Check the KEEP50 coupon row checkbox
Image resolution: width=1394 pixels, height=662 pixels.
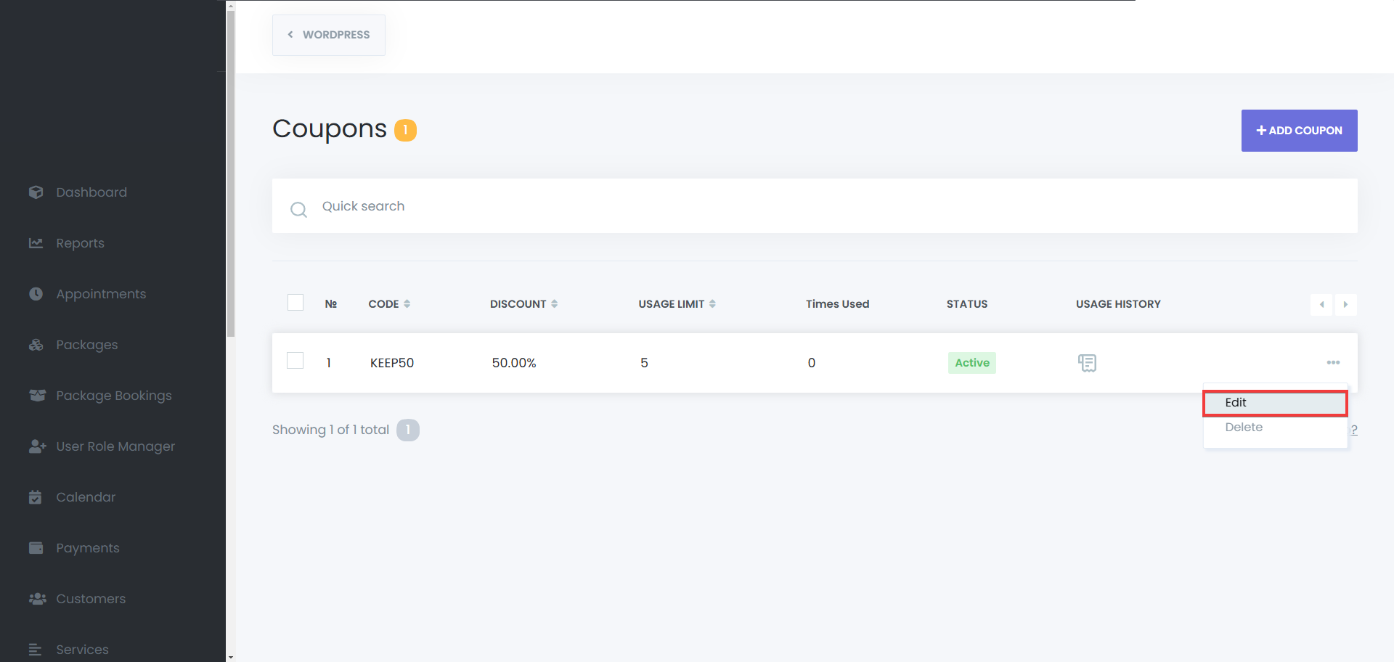click(295, 361)
